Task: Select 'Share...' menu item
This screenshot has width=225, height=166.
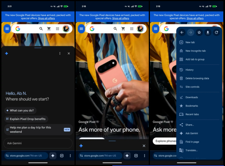Action: point(199,125)
